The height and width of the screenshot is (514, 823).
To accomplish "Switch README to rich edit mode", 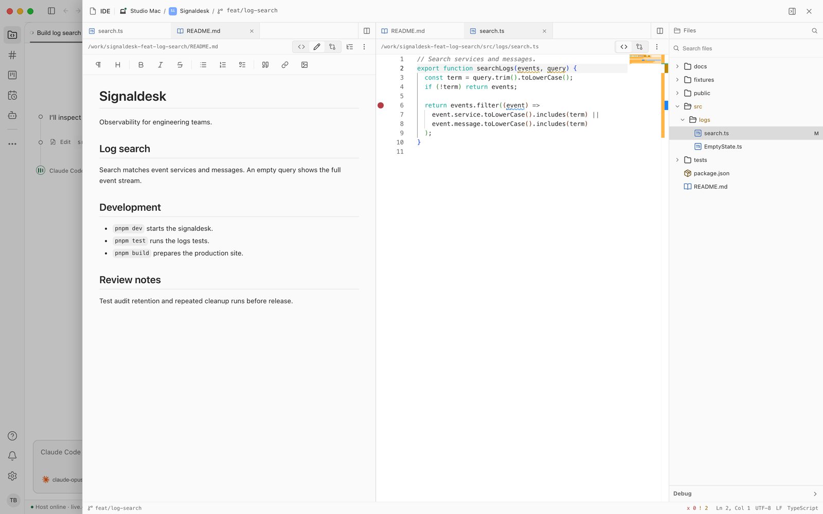I will tap(317, 47).
